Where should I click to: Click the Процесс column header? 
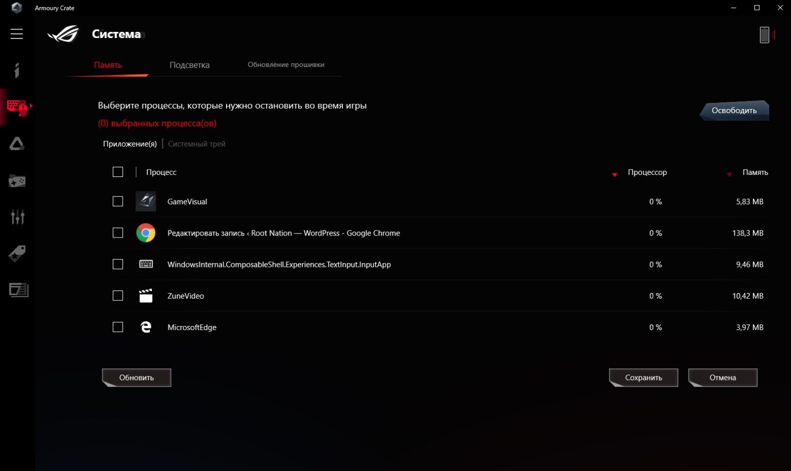click(161, 172)
